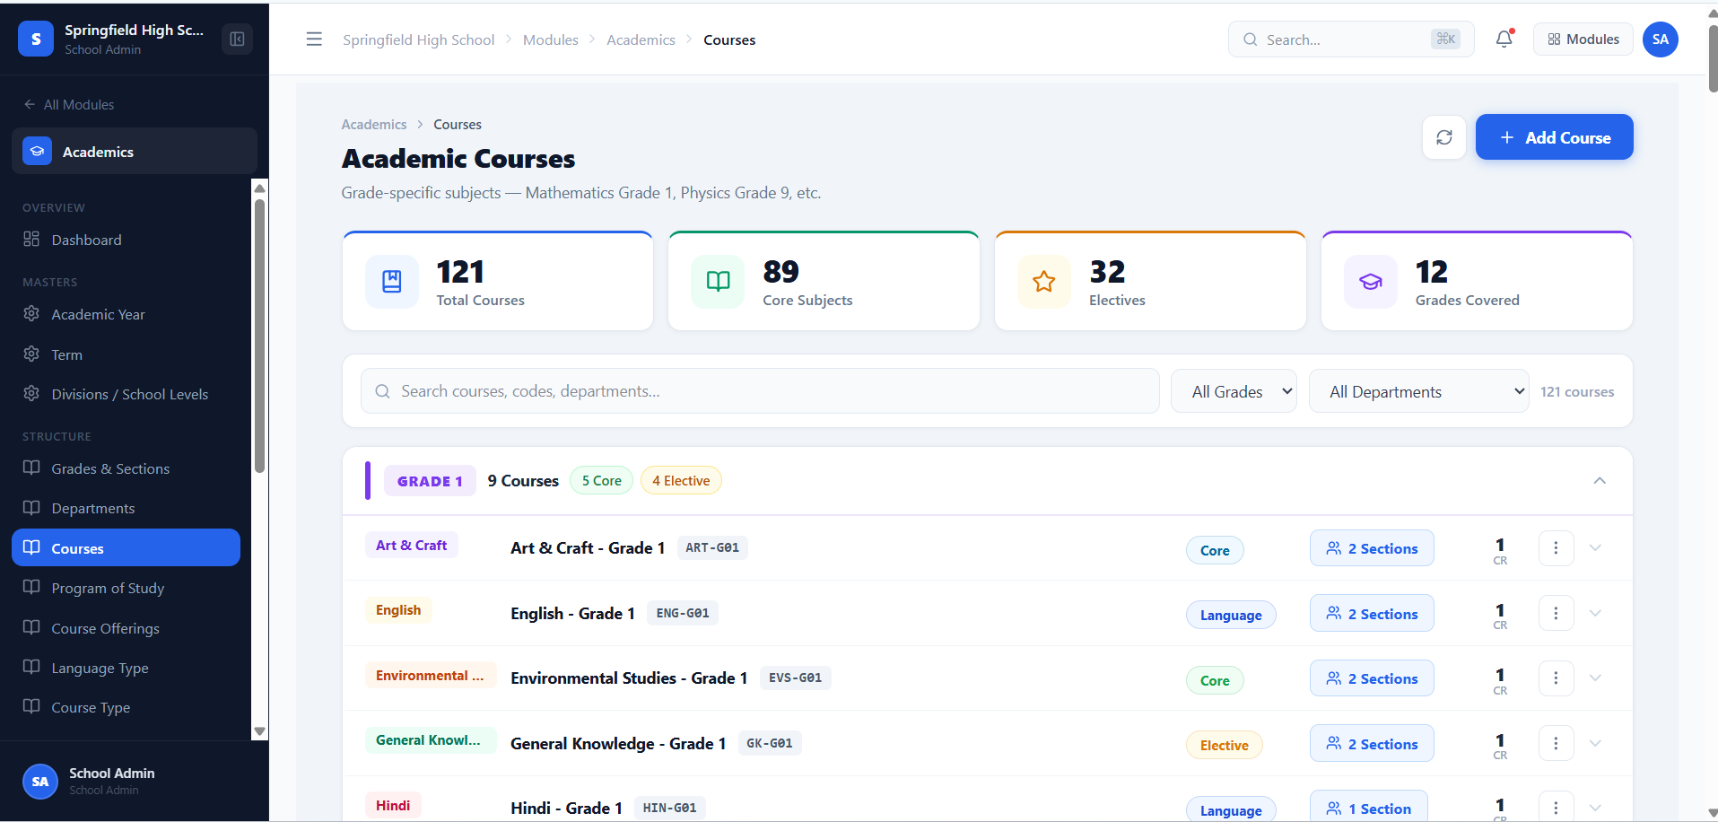1718x822 pixels.
Task: Click the Core Subjects book icon
Action: coord(718,282)
